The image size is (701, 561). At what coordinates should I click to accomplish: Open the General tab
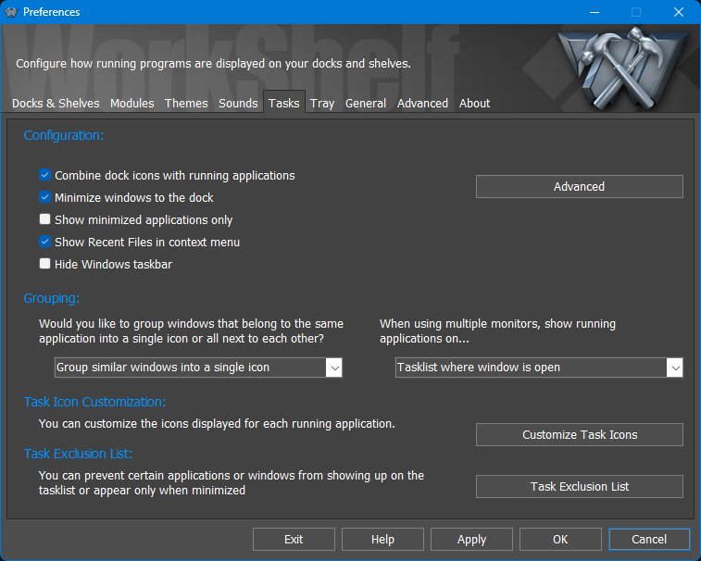tap(365, 104)
